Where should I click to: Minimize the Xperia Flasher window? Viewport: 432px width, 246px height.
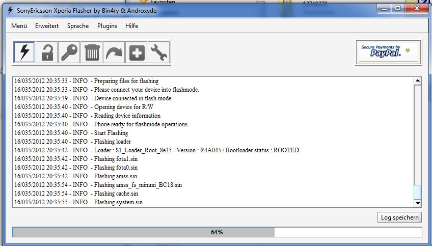(x=384, y=9)
